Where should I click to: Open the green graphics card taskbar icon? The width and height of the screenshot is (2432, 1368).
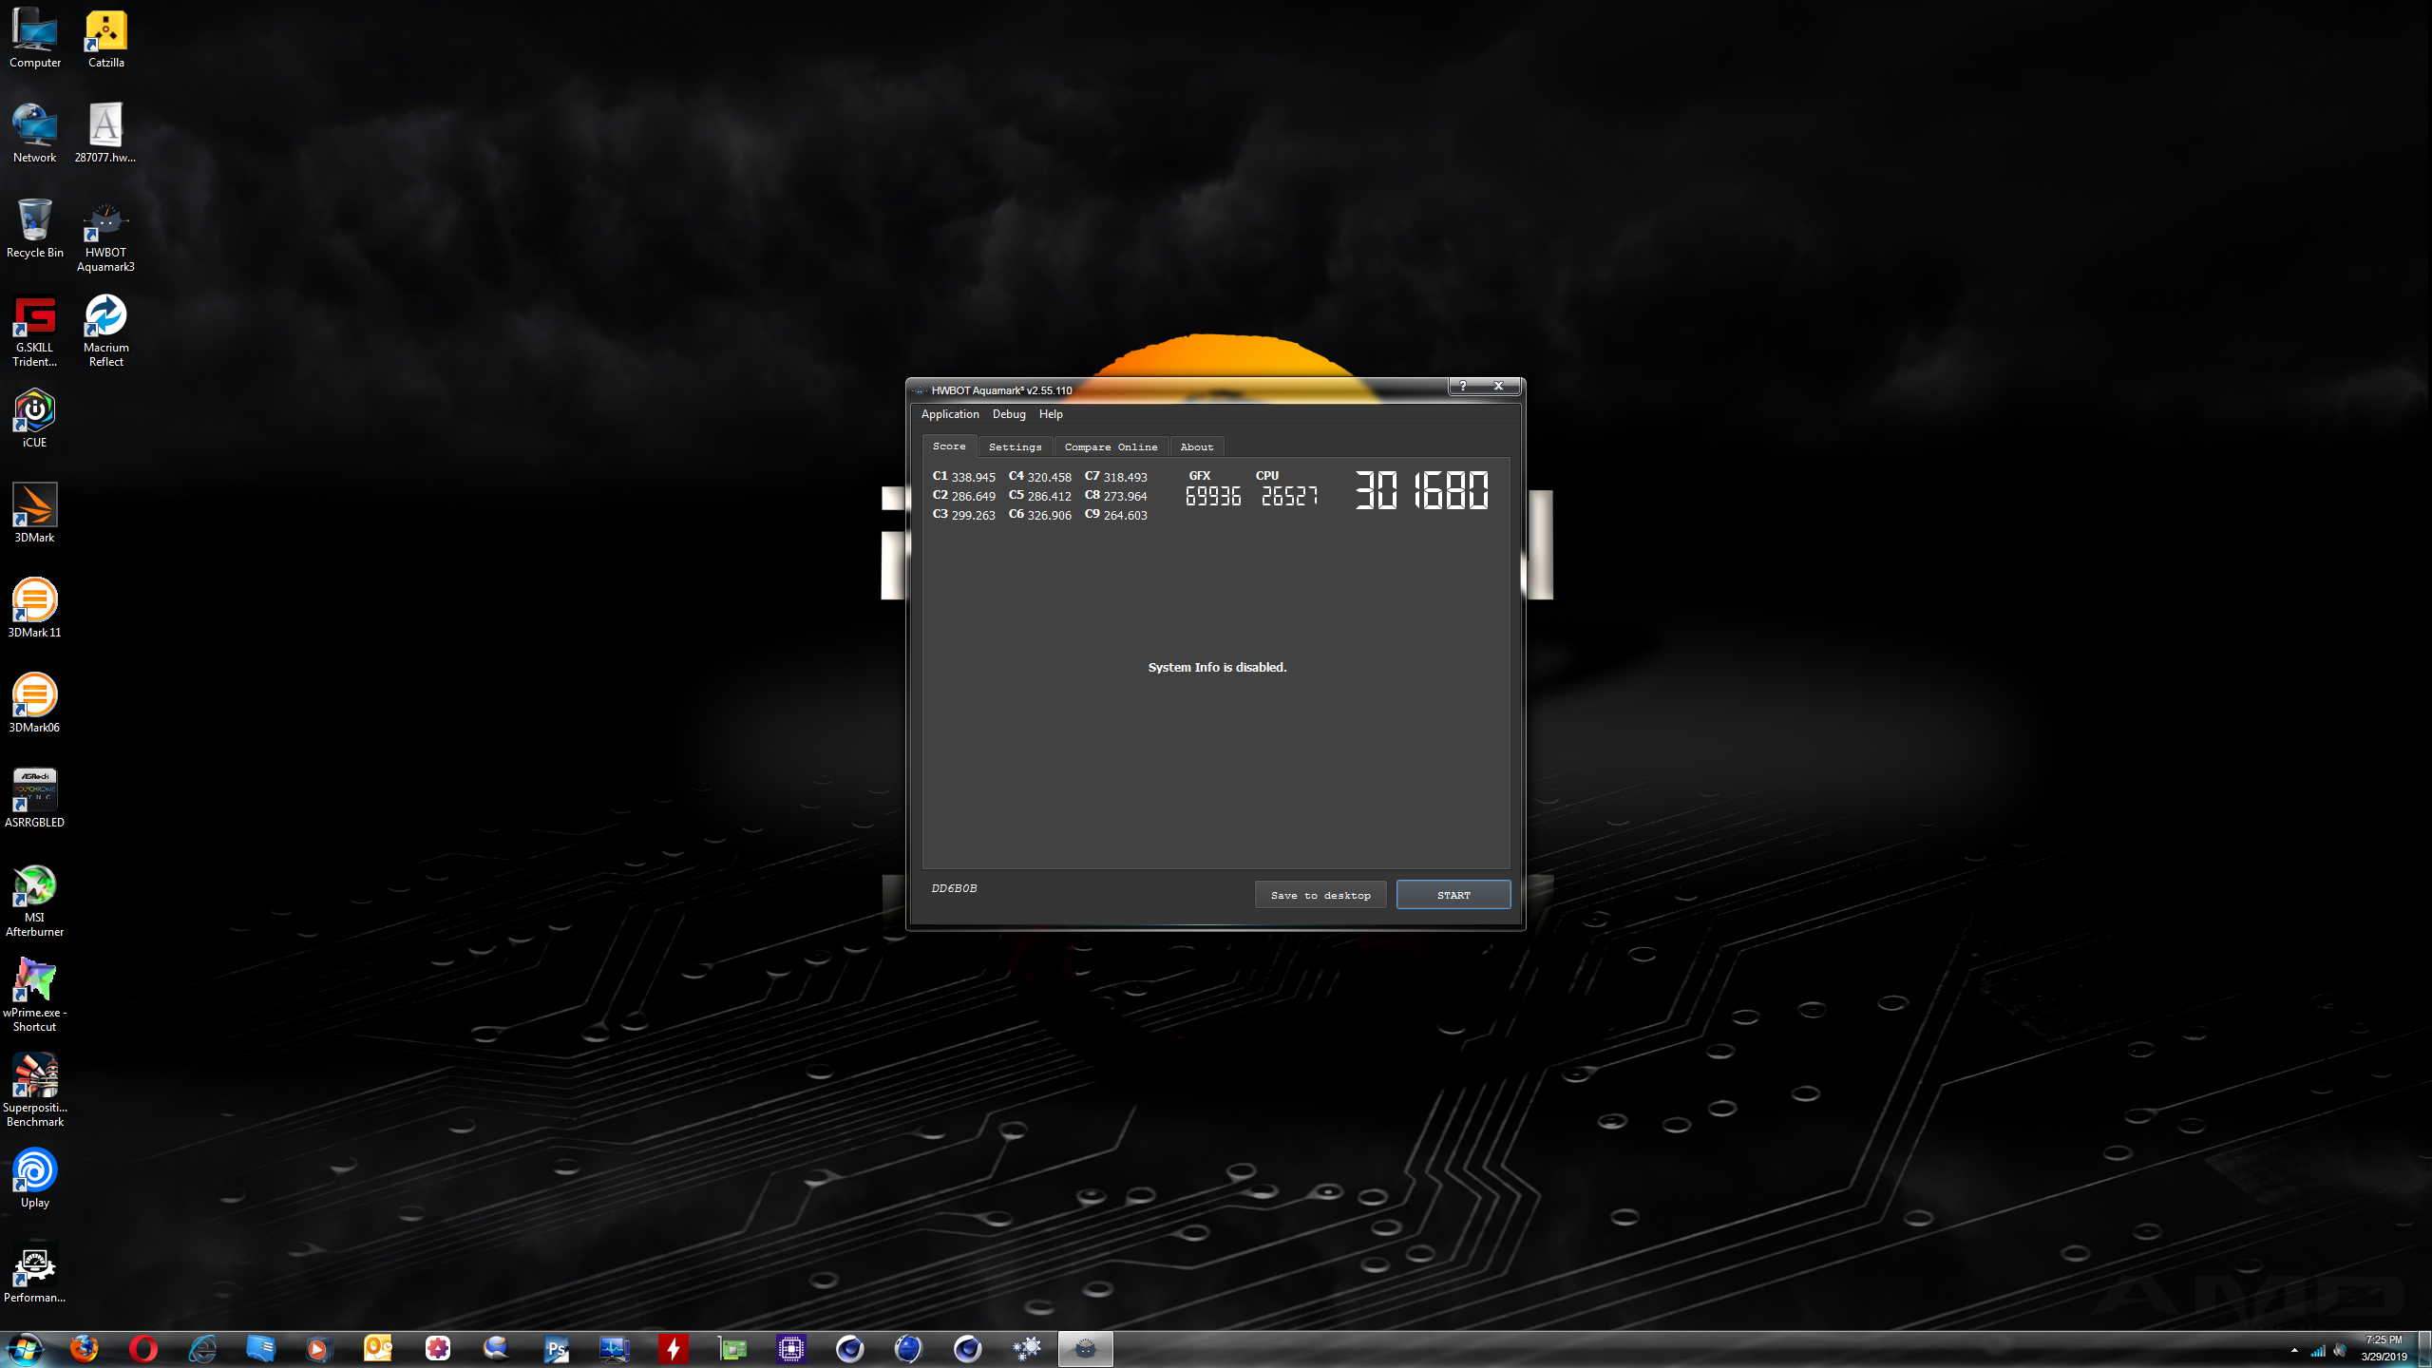(732, 1349)
